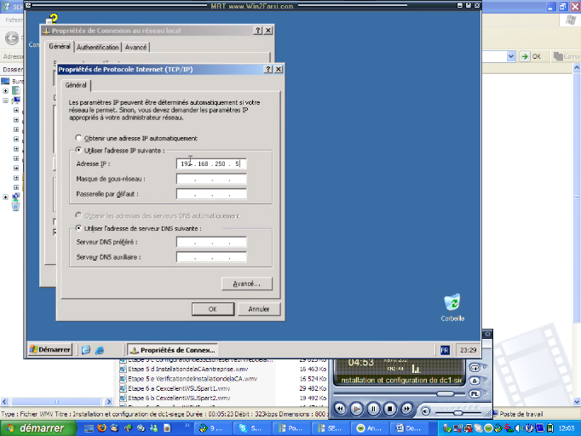
Task: Click show desktop icon in host quick launch
Action: pos(89,428)
